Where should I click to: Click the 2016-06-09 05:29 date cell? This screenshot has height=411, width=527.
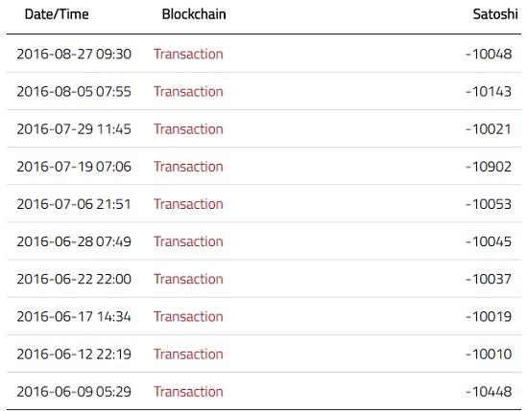click(74, 392)
